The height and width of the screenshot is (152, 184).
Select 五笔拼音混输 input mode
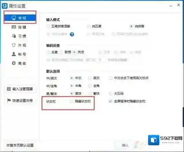click(x=48, y=26)
